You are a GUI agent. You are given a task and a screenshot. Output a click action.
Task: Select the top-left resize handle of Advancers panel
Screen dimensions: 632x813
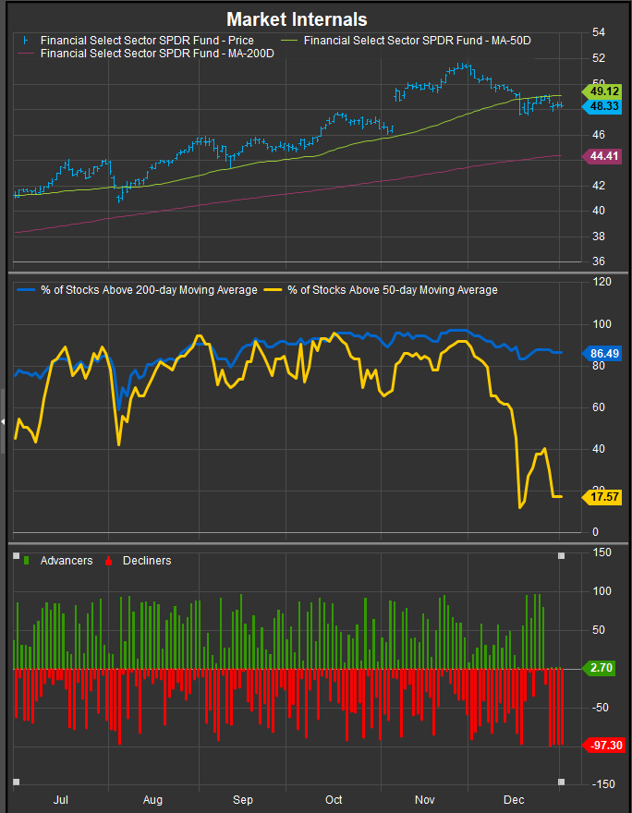15,556
